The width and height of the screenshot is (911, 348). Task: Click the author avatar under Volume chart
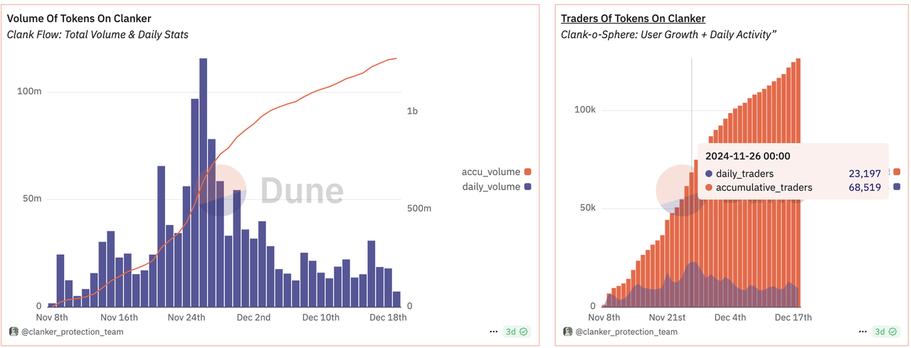[x=13, y=332]
